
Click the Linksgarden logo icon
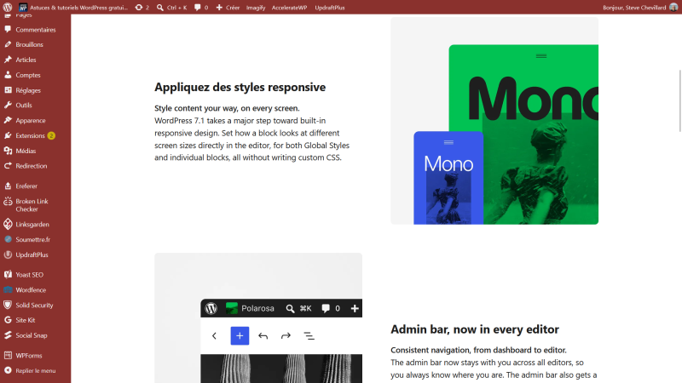pos(8,224)
